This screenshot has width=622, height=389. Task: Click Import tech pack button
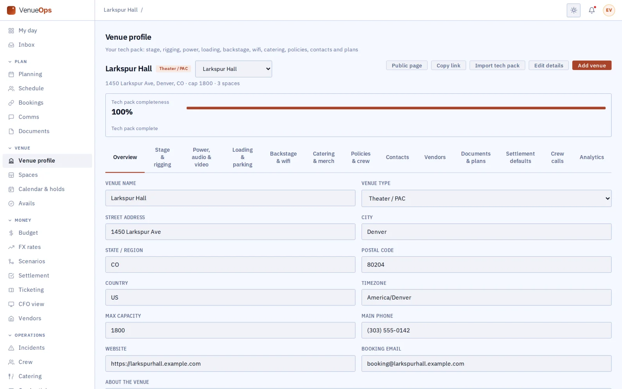[x=497, y=65]
